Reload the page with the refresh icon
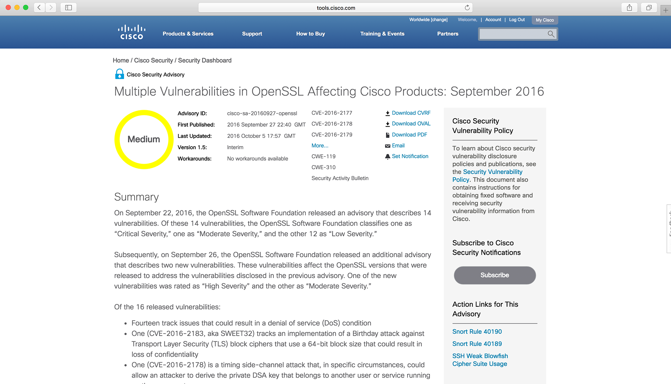Screen dimensions: 671x384 pyautogui.click(x=467, y=8)
